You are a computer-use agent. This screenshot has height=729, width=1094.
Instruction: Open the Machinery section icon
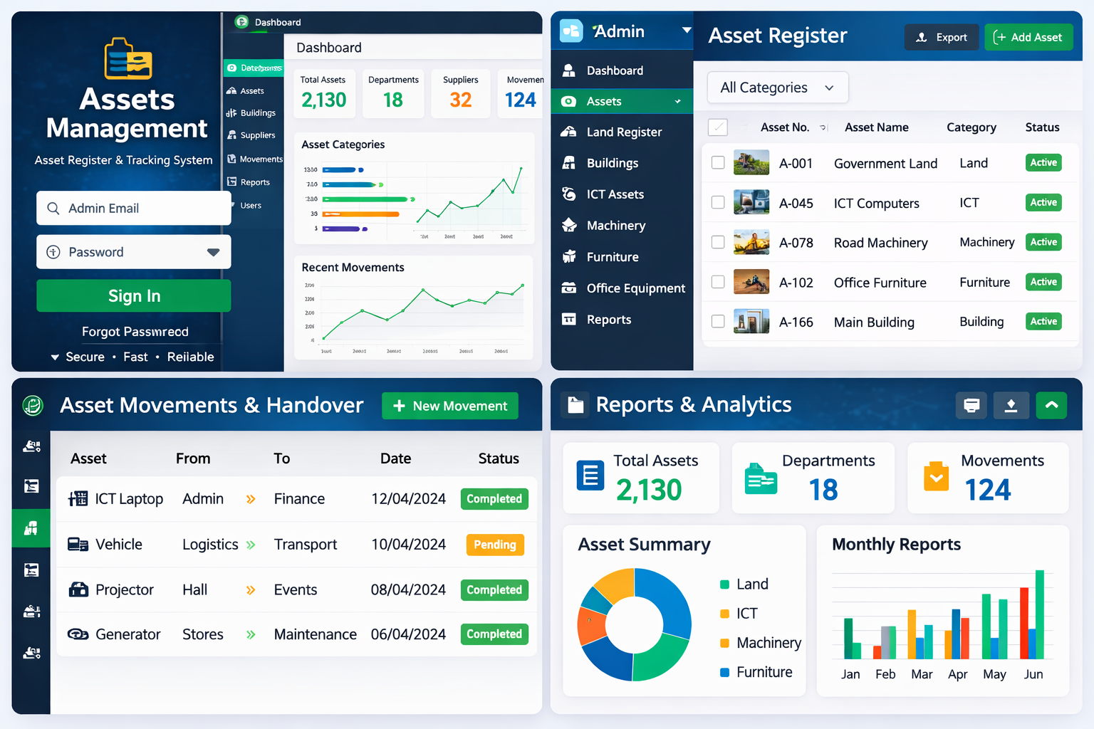tap(569, 225)
